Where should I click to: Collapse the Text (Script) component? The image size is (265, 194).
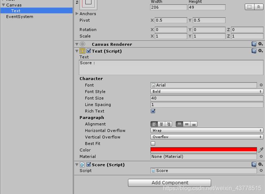pyautogui.click(x=77, y=51)
